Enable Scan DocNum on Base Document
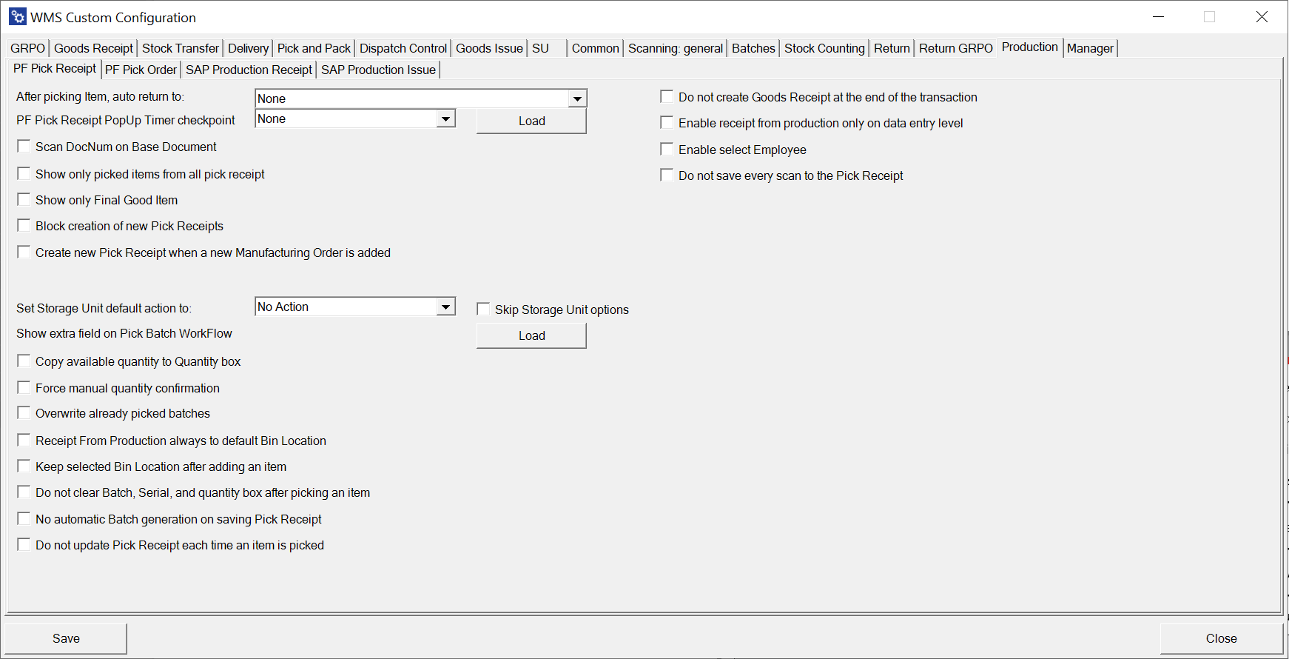Viewport: 1289px width, 659px height. (24, 147)
